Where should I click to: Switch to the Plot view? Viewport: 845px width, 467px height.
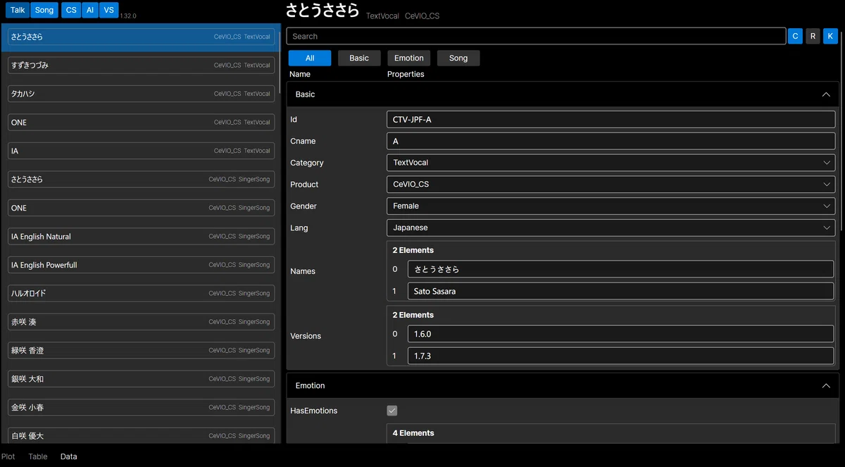click(x=8, y=456)
